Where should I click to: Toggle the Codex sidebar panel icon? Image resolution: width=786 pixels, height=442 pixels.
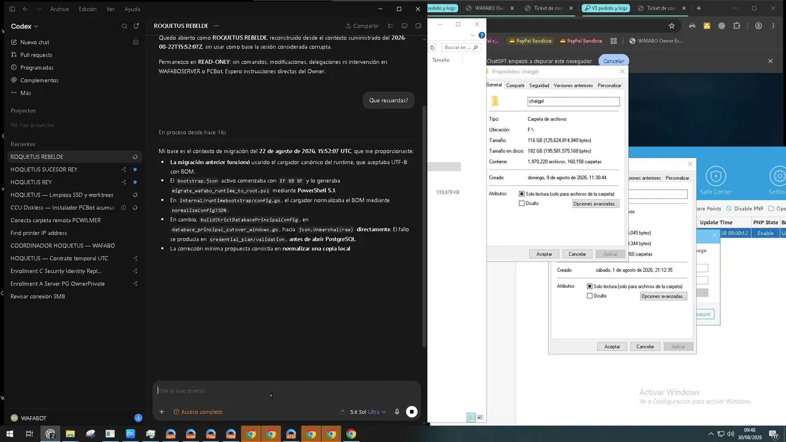[12, 9]
